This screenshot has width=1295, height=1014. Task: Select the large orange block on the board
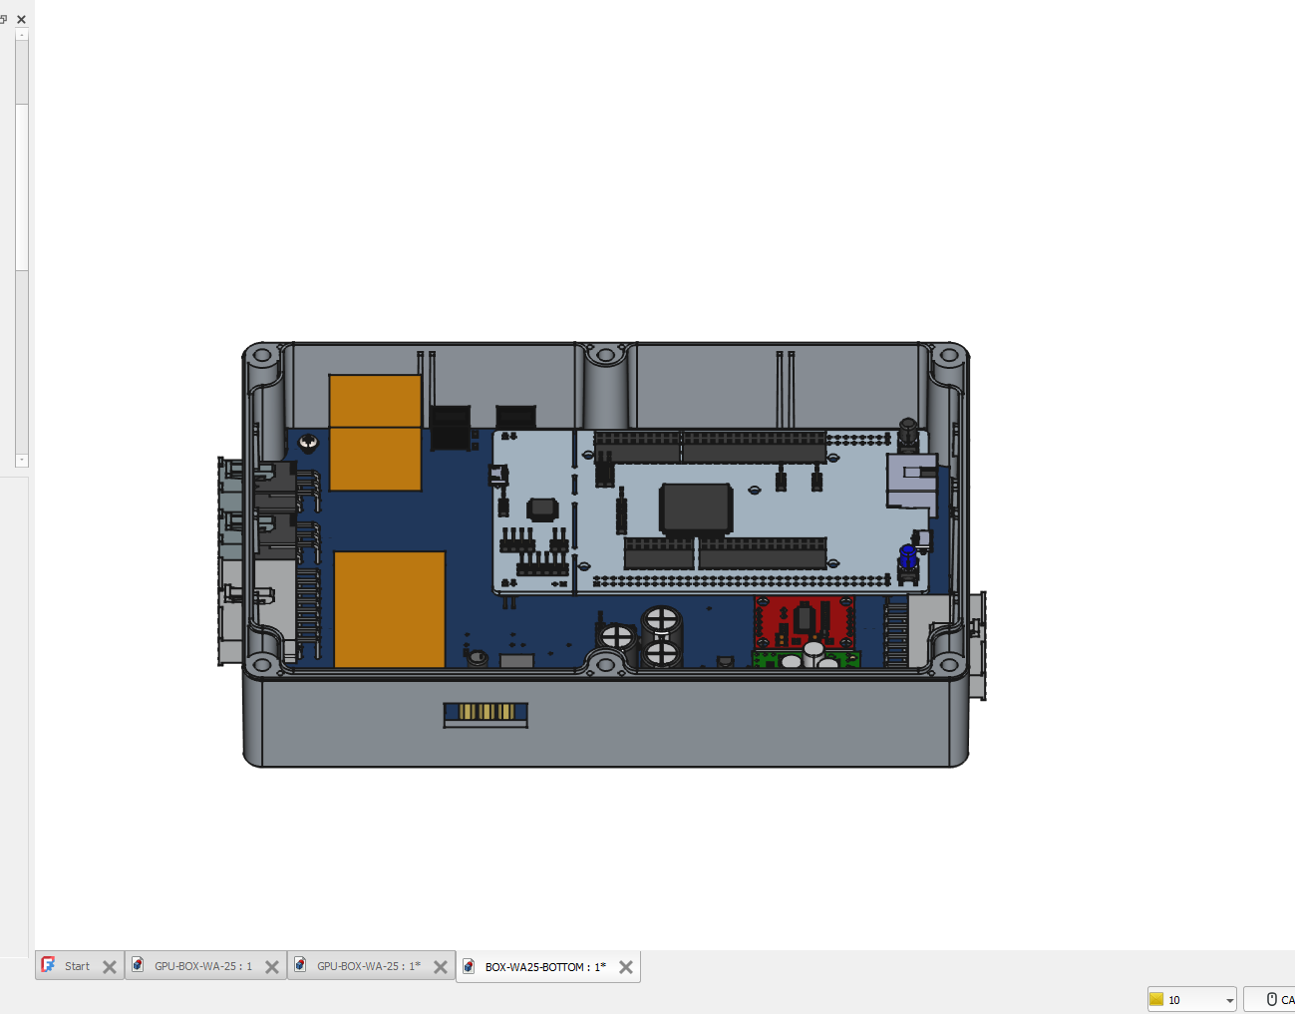pos(390,609)
